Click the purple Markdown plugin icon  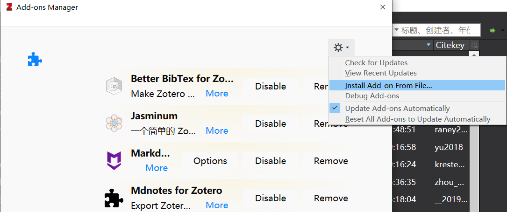[x=114, y=160]
